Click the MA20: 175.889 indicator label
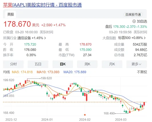 75,72
